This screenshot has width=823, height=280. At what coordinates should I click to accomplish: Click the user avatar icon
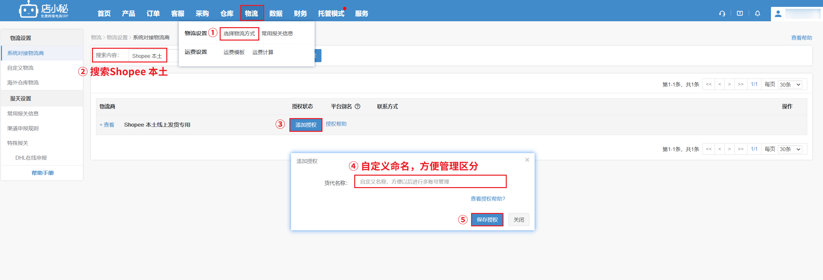pyautogui.click(x=778, y=14)
